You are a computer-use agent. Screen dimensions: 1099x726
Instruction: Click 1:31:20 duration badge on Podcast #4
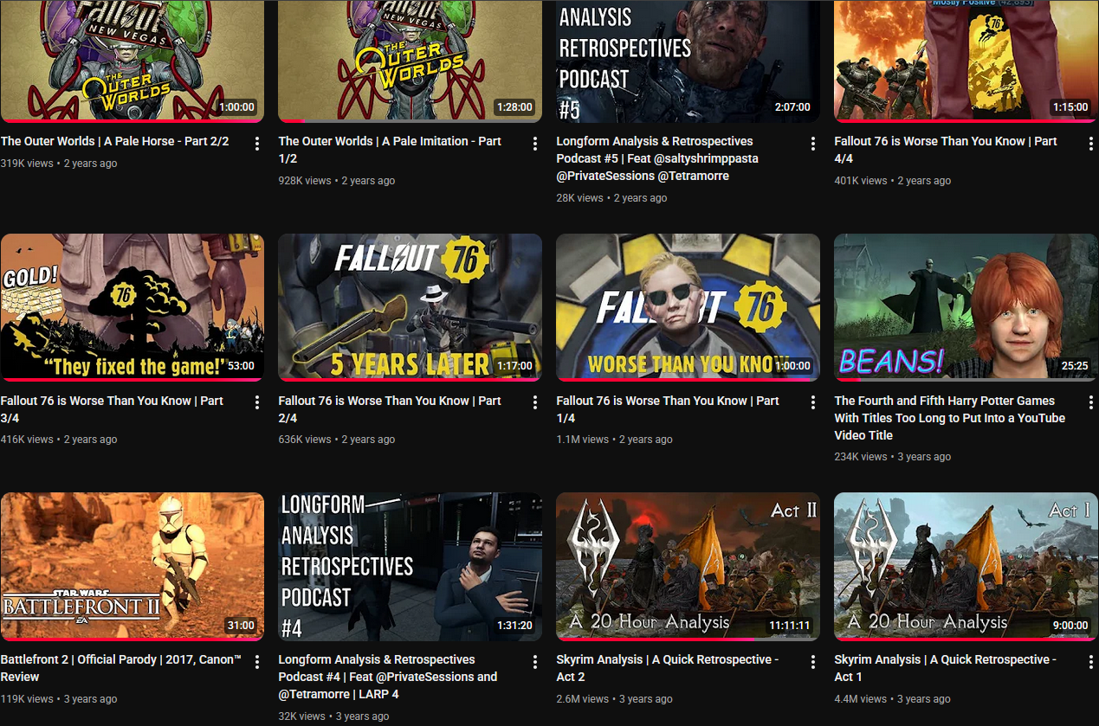click(x=514, y=626)
